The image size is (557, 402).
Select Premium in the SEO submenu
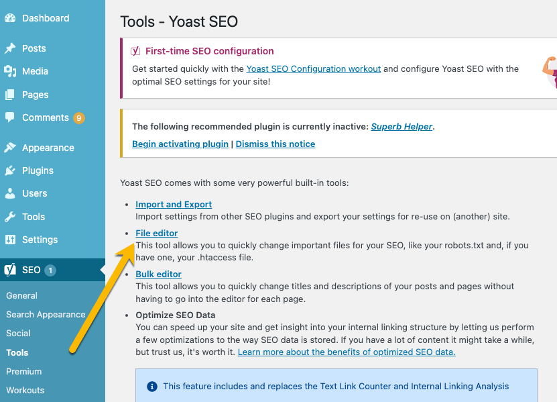[x=23, y=371]
